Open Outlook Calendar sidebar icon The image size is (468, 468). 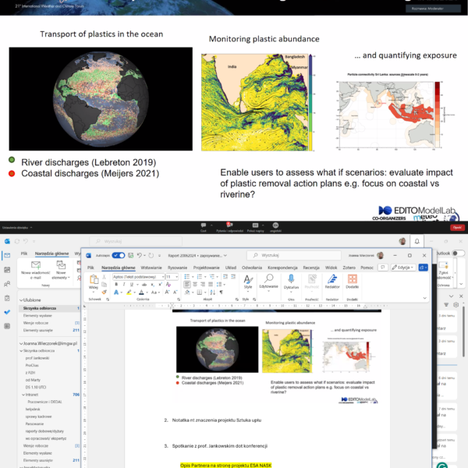7,270
